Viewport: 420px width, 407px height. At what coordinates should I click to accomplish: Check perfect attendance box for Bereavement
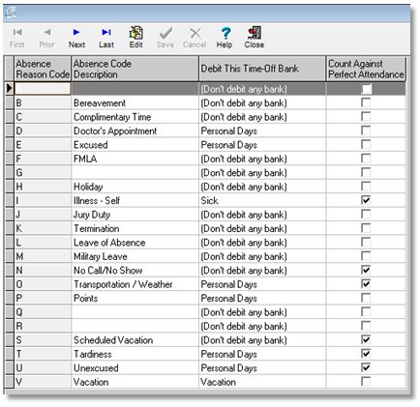(366, 102)
